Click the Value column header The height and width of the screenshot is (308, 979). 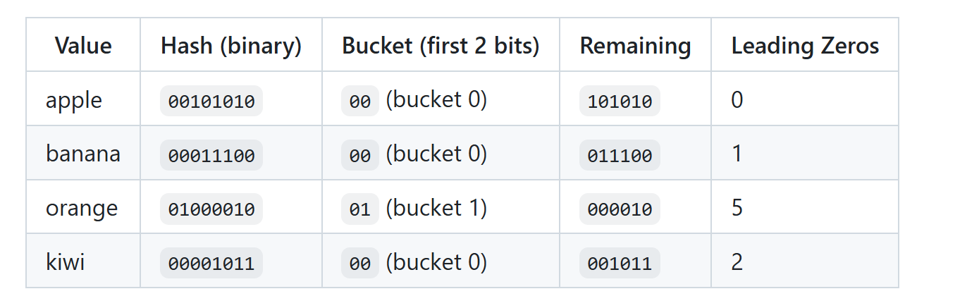(83, 45)
